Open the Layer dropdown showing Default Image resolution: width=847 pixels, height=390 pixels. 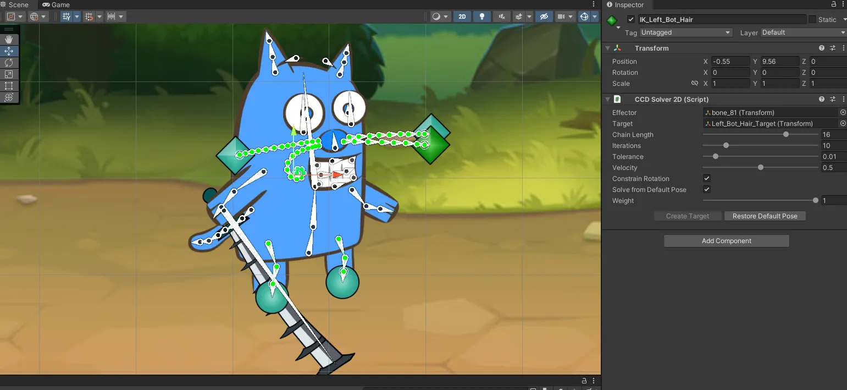tap(802, 32)
